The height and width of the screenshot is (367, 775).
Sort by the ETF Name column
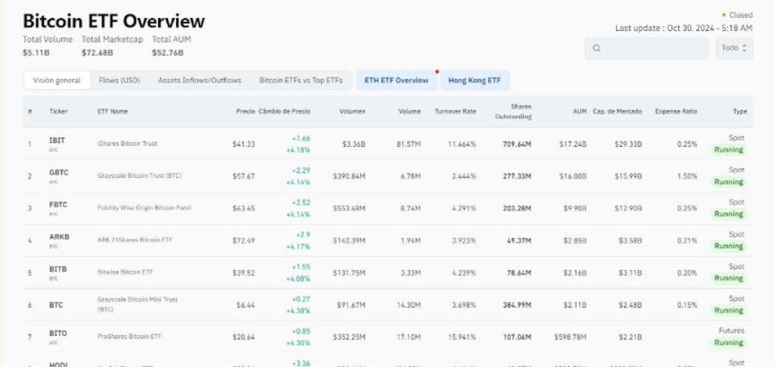113,112
